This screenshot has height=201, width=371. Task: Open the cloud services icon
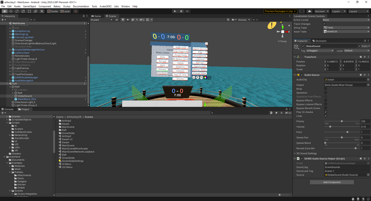click(x=309, y=11)
